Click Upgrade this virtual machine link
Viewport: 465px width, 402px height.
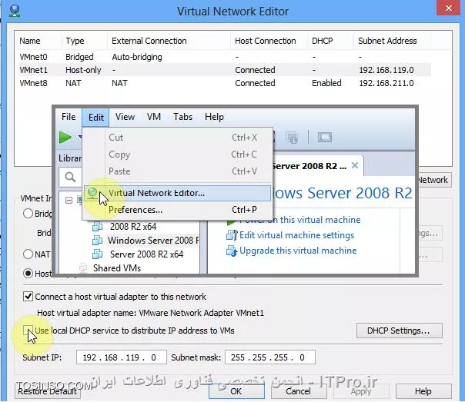(298, 251)
